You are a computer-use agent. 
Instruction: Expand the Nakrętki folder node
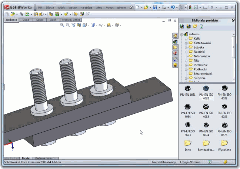click(x=186, y=52)
